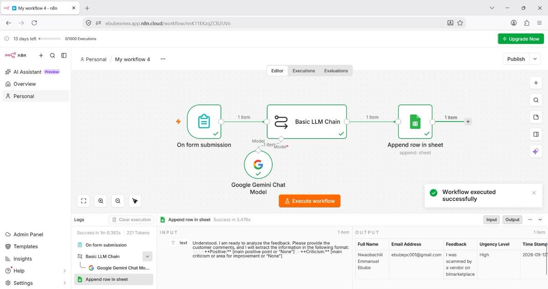Reload the browser page
Image resolution: width=548 pixels, height=289 pixels.
[x=34, y=23]
